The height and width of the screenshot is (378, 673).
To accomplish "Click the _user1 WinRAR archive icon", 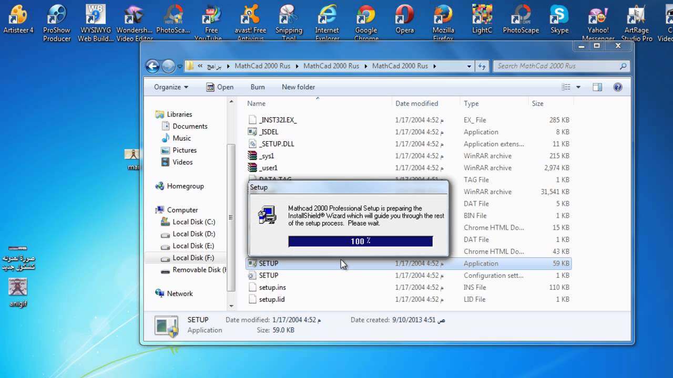I will click(252, 168).
